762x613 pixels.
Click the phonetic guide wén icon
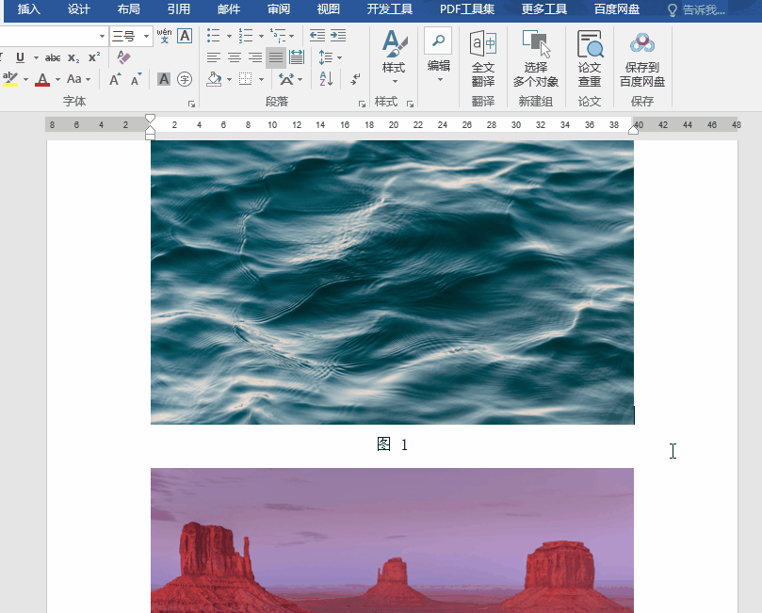[x=164, y=36]
